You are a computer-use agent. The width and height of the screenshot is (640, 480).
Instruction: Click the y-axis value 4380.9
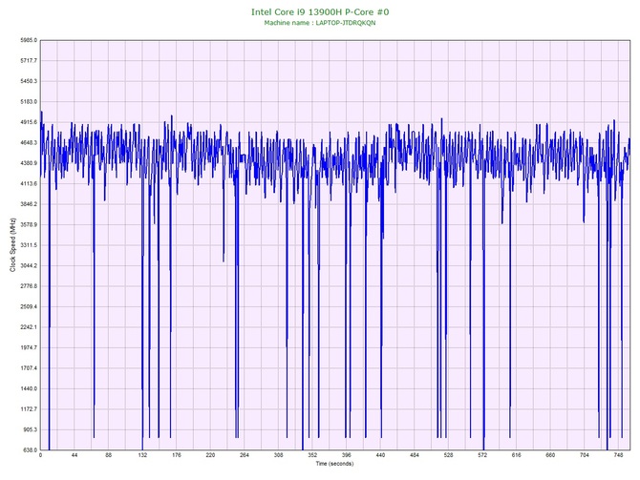(29, 163)
